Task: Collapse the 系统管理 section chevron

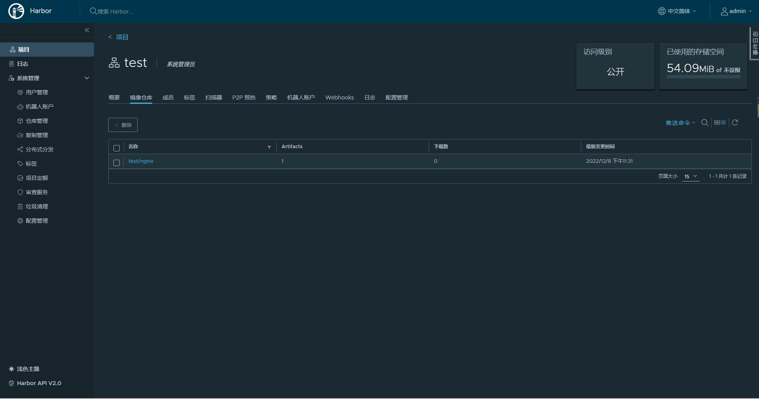Action: click(87, 78)
